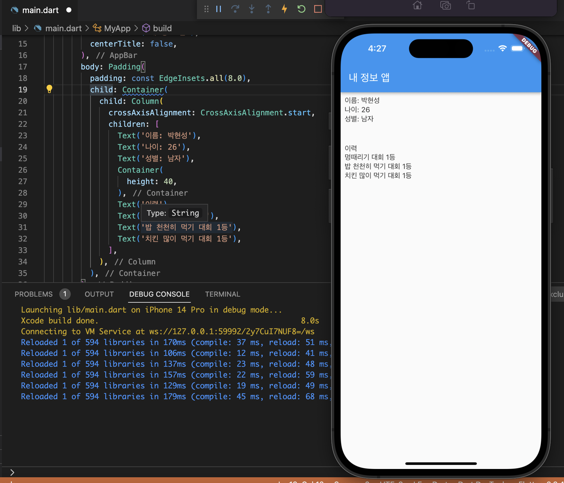Image resolution: width=564 pixels, height=483 pixels.
Task: Click the debug Step Out icon
Action: pos(268,9)
